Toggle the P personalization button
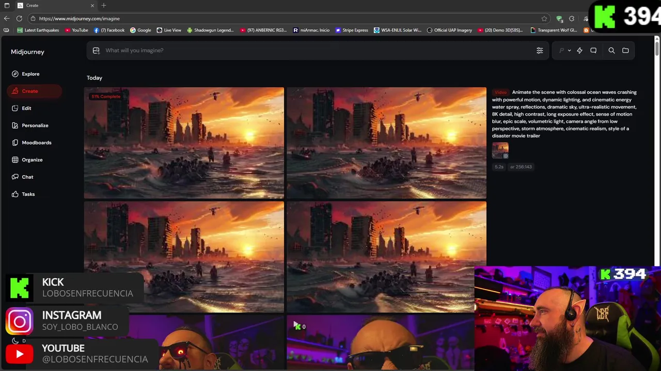Image resolution: width=661 pixels, height=371 pixels. (x=561, y=50)
